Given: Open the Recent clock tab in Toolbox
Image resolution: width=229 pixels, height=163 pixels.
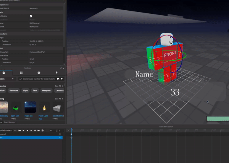Looking at the screenshot, I should pos(39,73).
